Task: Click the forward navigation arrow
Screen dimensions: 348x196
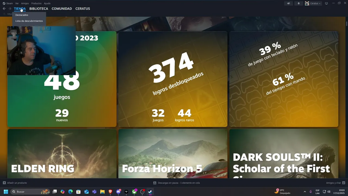Action: click(10, 9)
